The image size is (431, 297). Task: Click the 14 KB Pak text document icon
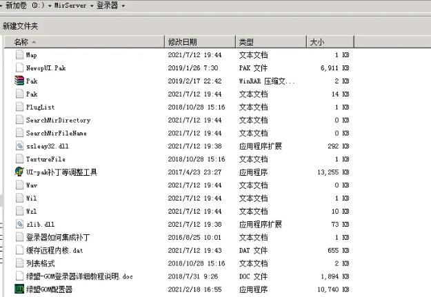[19, 94]
